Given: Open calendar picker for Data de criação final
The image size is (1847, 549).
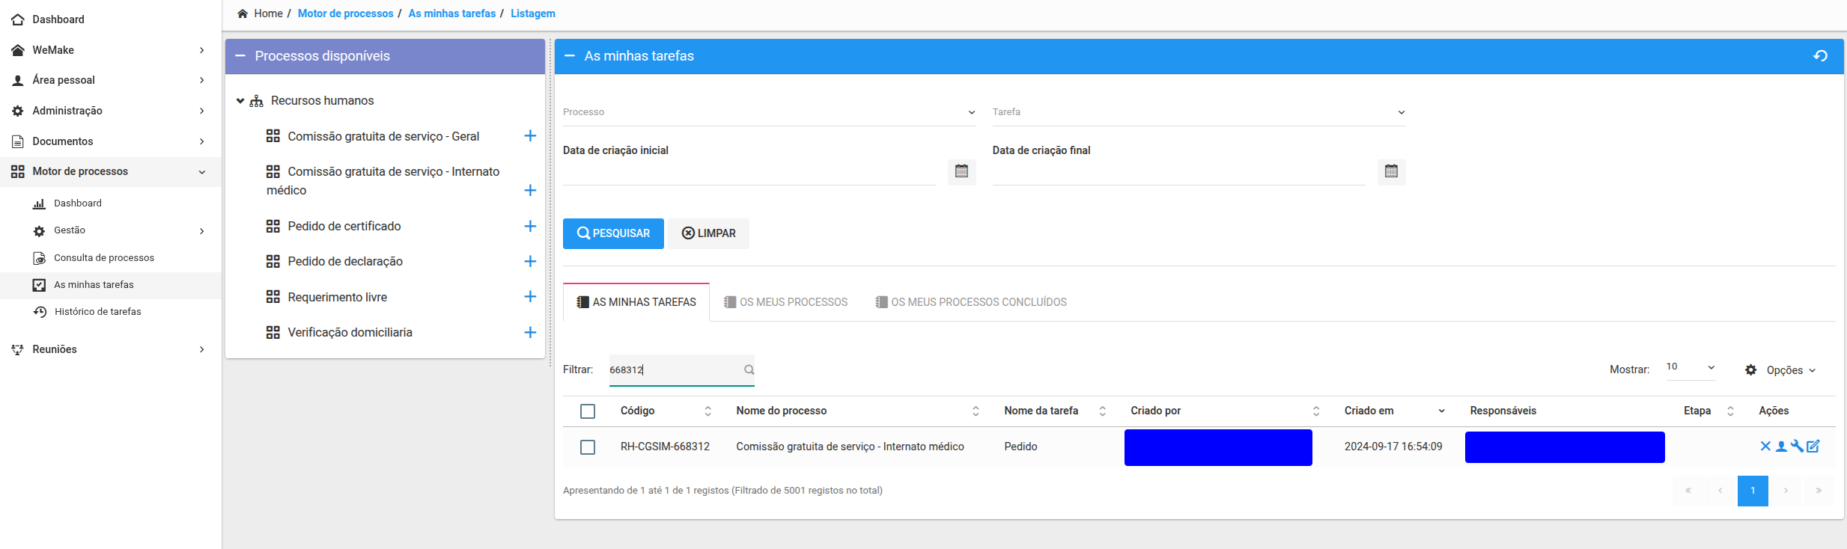Looking at the screenshot, I should click(x=1391, y=171).
